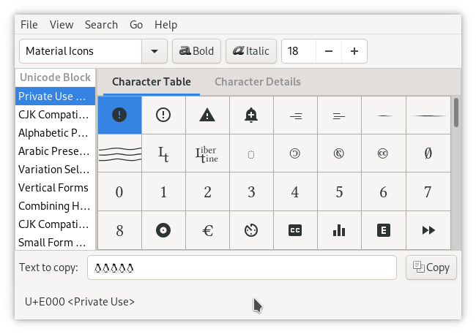Screen dimensions: 476x334
Task: Select the reversed C circle glyph
Action: point(295,153)
